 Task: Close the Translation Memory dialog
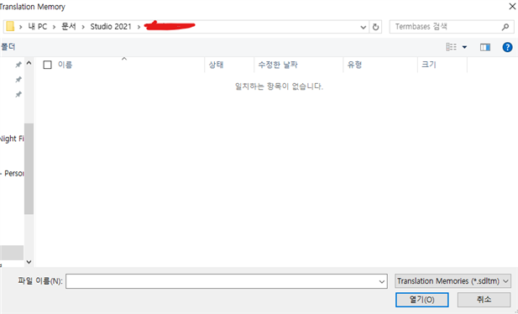pyautogui.click(x=512, y=6)
